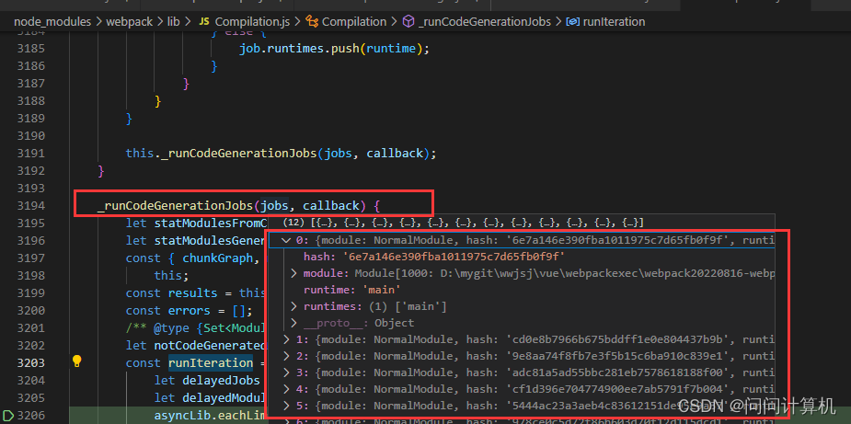Screen dimensions: 851x424
Task: Expand the runtimes property
Action: [293, 307]
